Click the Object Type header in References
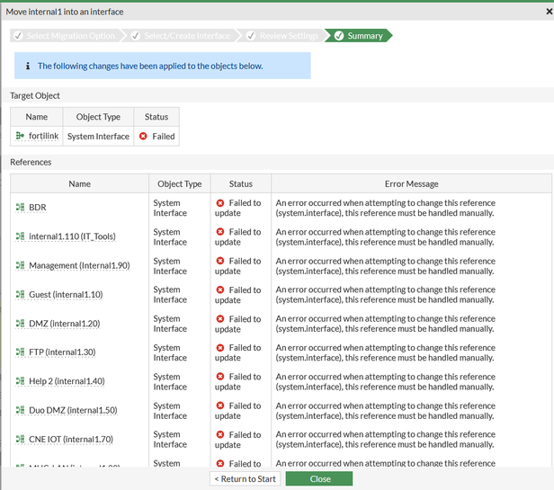The width and height of the screenshot is (554, 490). (179, 183)
